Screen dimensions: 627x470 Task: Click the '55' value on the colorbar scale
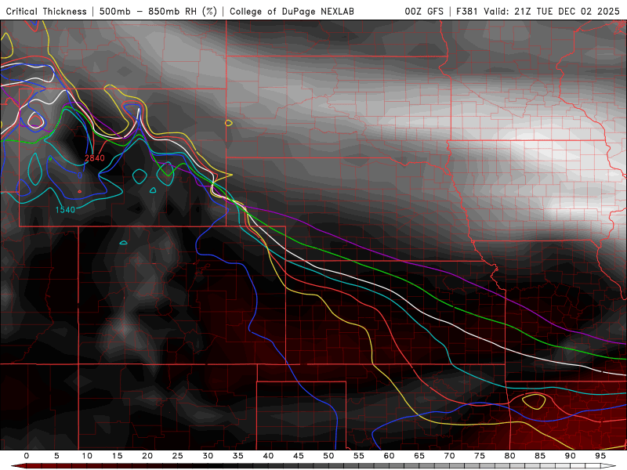pos(359,456)
